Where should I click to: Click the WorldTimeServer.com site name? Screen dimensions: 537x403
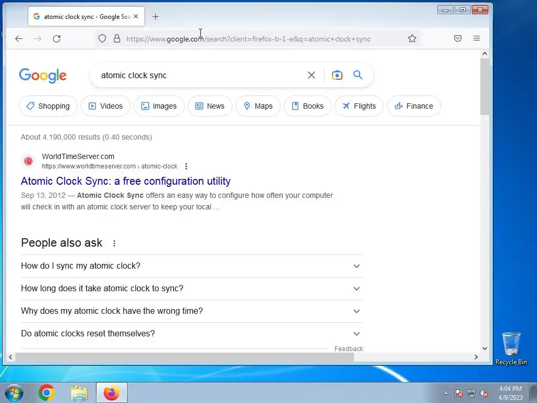click(78, 156)
